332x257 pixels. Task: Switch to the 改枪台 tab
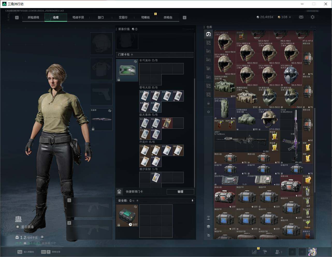pos(168,17)
